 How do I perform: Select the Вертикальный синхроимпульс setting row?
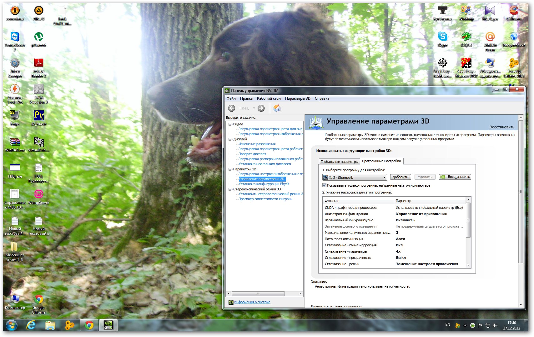coord(394,220)
